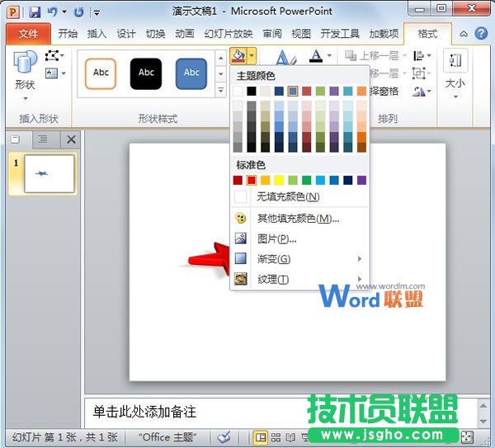Switch to Normal view icon in status bar
This screenshot has height=448, width=495.
pyautogui.click(x=260, y=437)
